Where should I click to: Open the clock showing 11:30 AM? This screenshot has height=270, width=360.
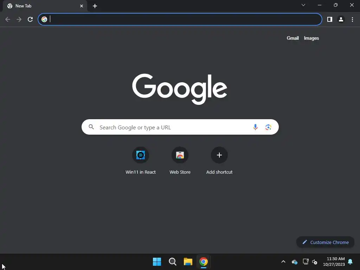(x=334, y=262)
